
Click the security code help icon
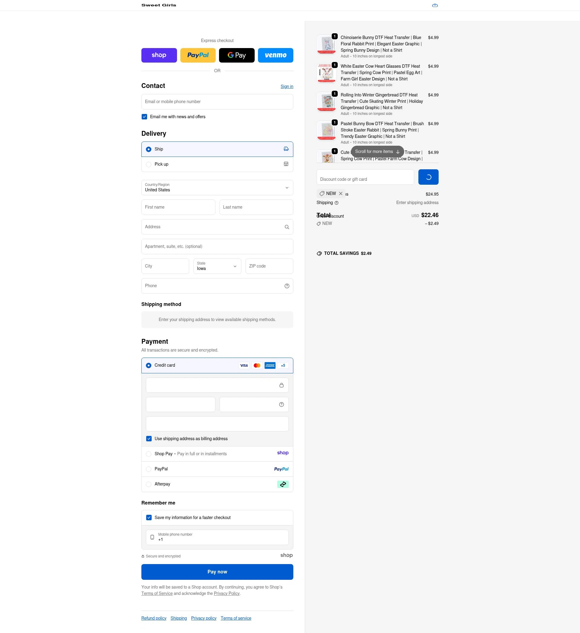pyautogui.click(x=281, y=404)
